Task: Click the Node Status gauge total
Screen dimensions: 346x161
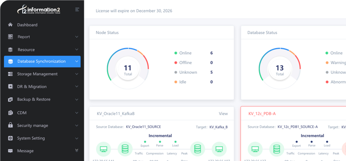Action: tap(128, 70)
